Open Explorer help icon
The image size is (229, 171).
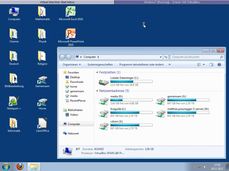219,65
